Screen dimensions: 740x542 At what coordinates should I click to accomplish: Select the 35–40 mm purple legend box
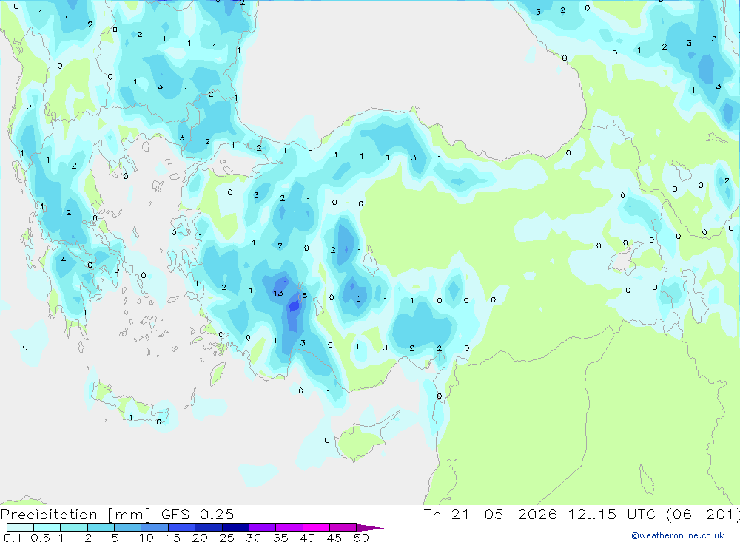click(289, 527)
